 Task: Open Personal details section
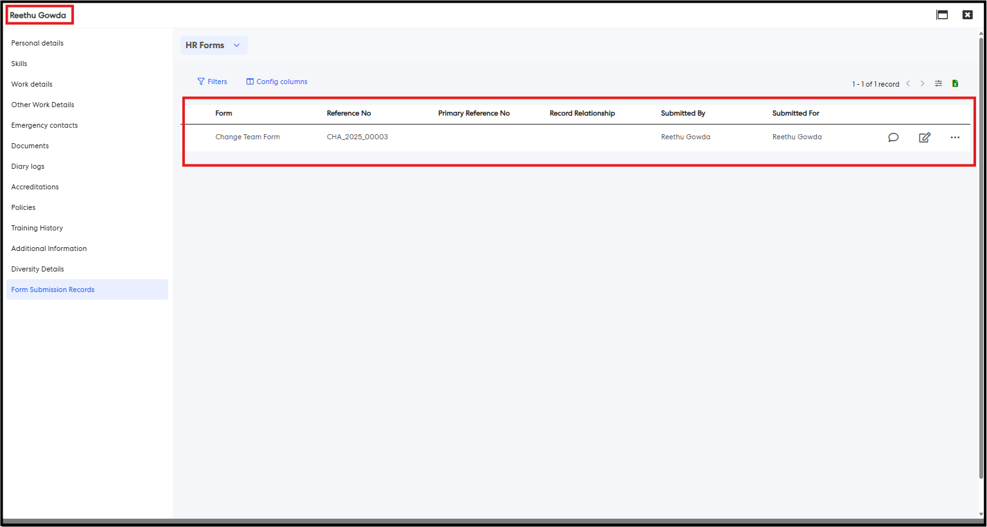pyautogui.click(x=37, y=43)
